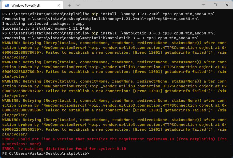Click the warning line with 'Retry(total=1'
The height and width of the screenshot is (158, 233).
click(114, 101)
